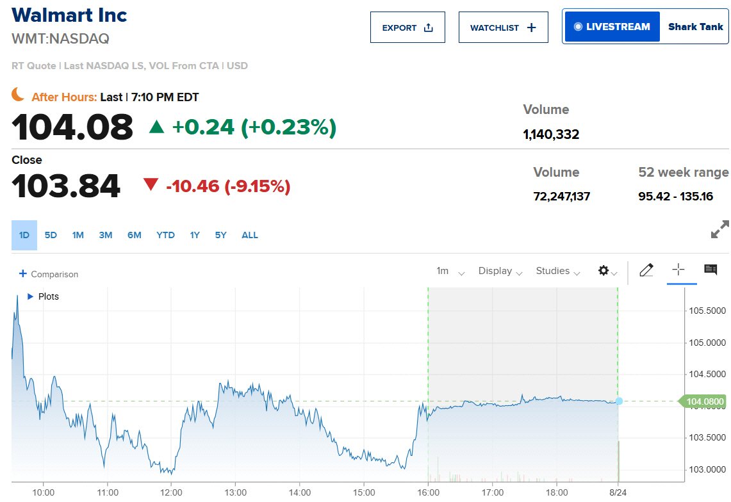Switch to the 6M range tab

pyautogui.click(x=135, y=236)
